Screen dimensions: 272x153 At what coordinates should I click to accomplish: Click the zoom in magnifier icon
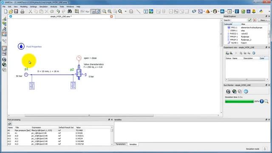tap(104, 11)
